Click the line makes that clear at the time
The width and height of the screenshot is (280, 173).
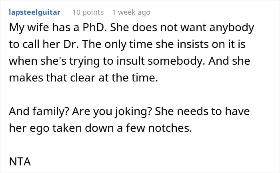point(83,78)
